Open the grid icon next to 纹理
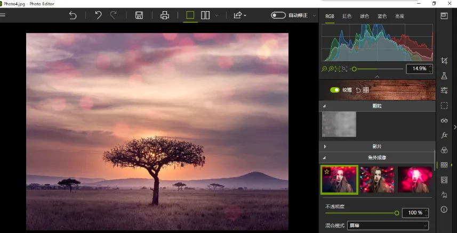The image size is (457, 233). coord(366,90)
